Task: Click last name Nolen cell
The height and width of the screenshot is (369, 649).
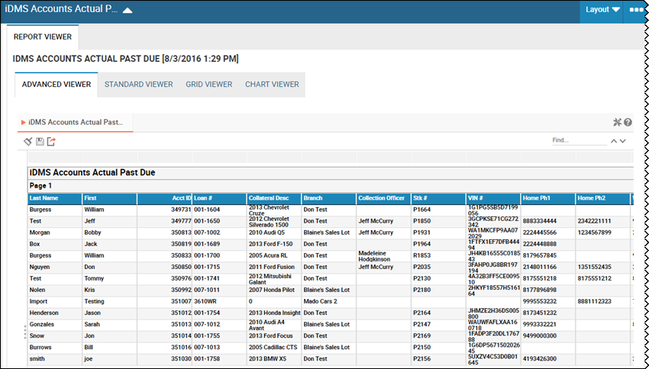Action: (x=55, y=290)
